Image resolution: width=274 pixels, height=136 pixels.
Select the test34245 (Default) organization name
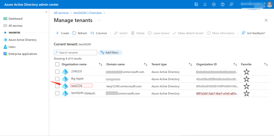[83, 93]
